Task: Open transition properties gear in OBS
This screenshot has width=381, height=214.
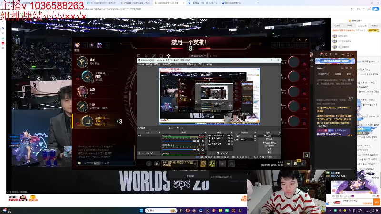Action: coord(255,136)
